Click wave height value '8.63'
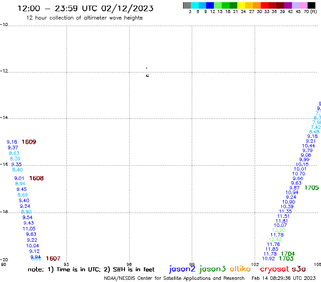Viewport: 321px width, 282px height. (14, 153)
